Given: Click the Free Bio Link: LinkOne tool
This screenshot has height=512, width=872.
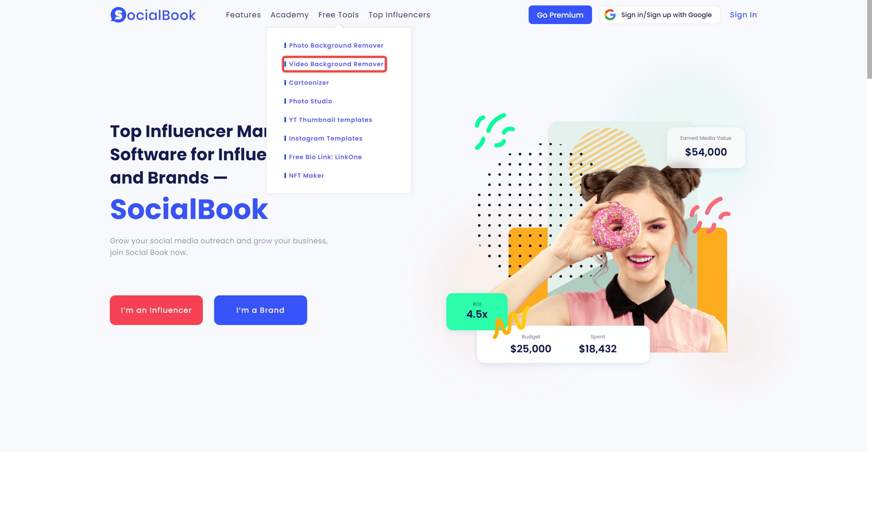Looking at the screenshot, I should point(326,156).
